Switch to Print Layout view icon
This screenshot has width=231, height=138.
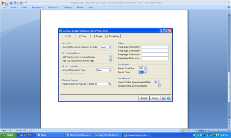click(x=183, y=130)
